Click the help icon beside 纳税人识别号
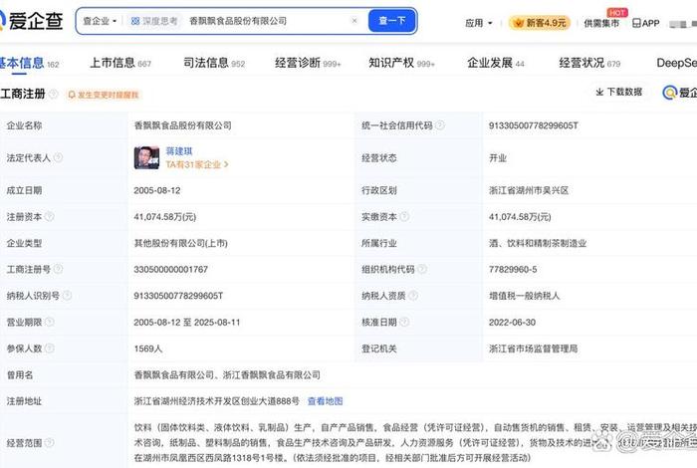The width and height of the screenshot is (697, 468). 67,295
